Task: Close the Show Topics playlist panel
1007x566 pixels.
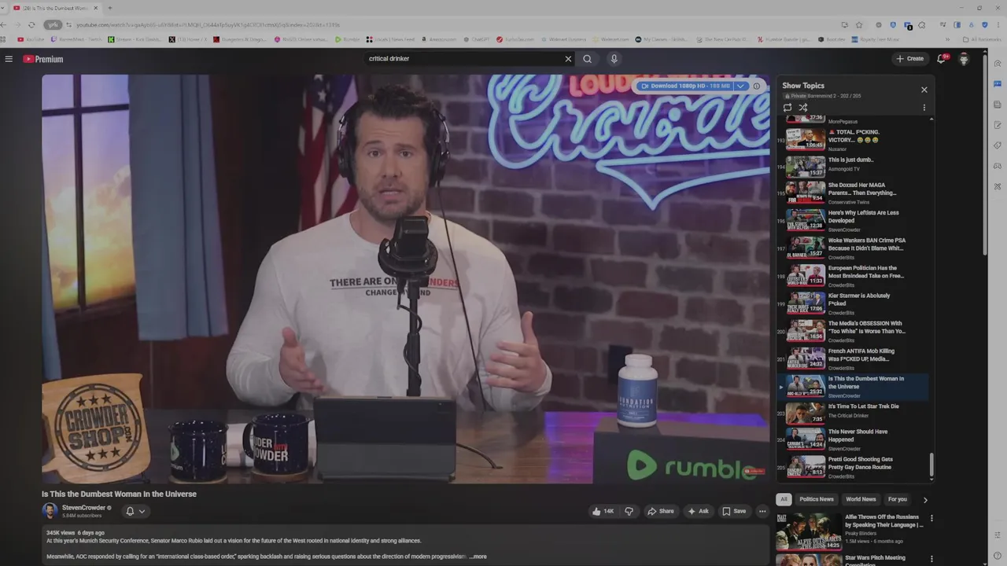Action: (x=924, y=90)
